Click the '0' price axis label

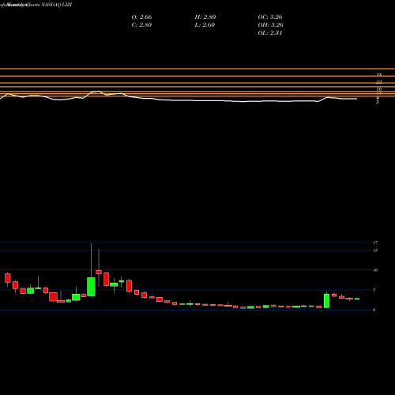[x=374, y=310]
